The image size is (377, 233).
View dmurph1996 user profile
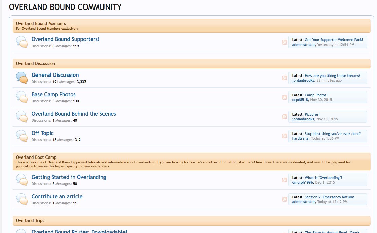click(302, 182)
